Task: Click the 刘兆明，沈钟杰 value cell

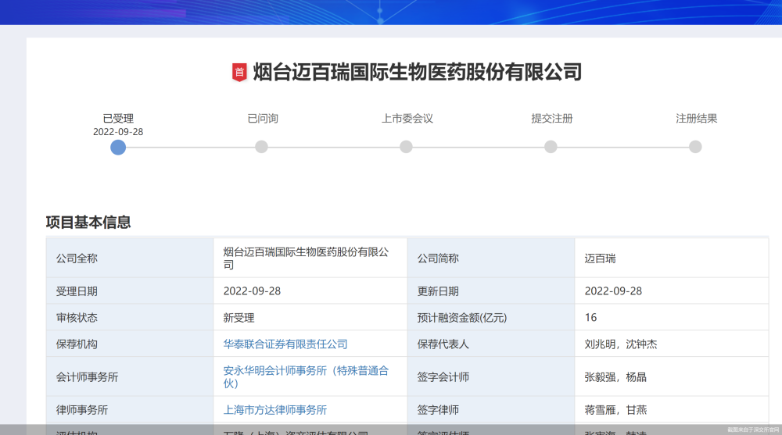Action: click(671, 344)
